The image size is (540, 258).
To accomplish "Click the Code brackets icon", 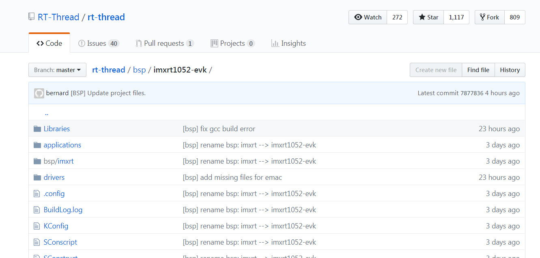I will pyautogui.click(x=40, y=43).
